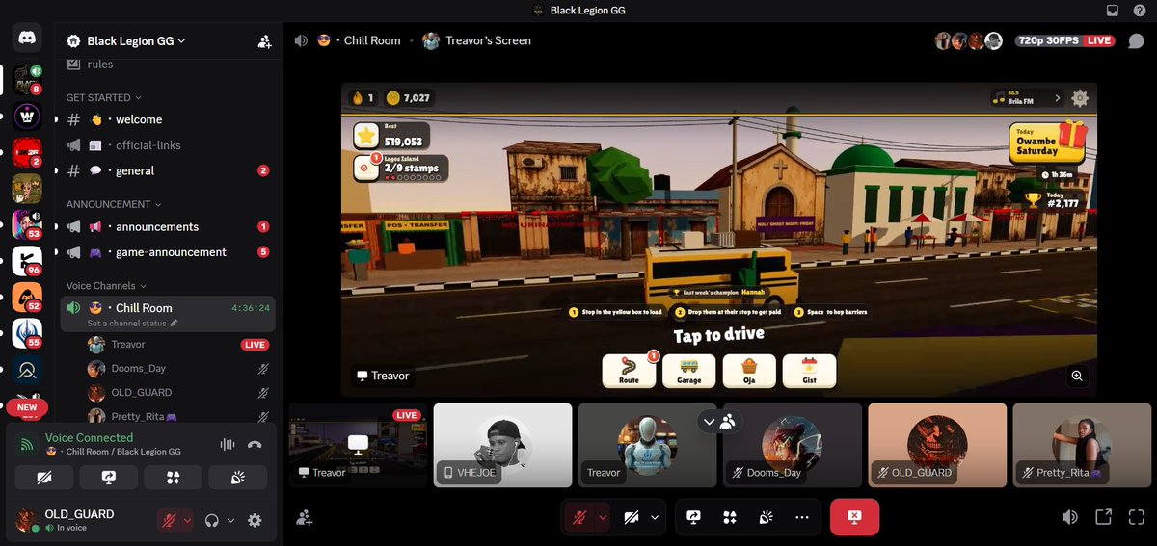Zoom into stream with magnifier icon
This screenshot has height=546, width=1157.
click(x=1078, y=376)
